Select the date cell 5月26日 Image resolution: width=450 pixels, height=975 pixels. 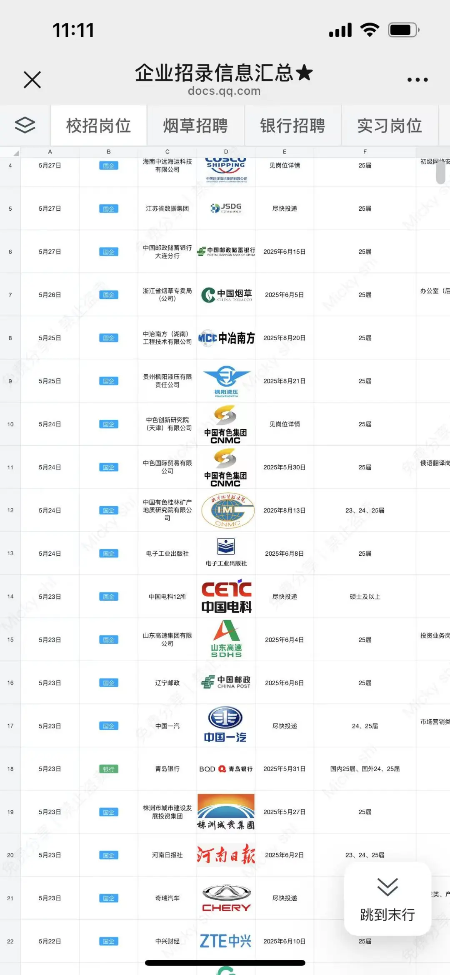click(50, 295)
